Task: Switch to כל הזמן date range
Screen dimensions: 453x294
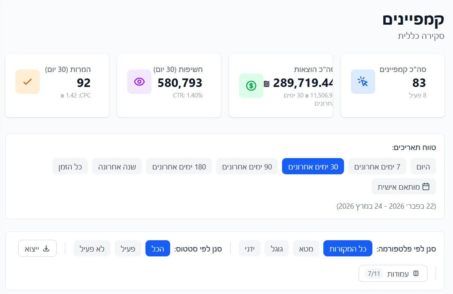Action: coord(70,166)
